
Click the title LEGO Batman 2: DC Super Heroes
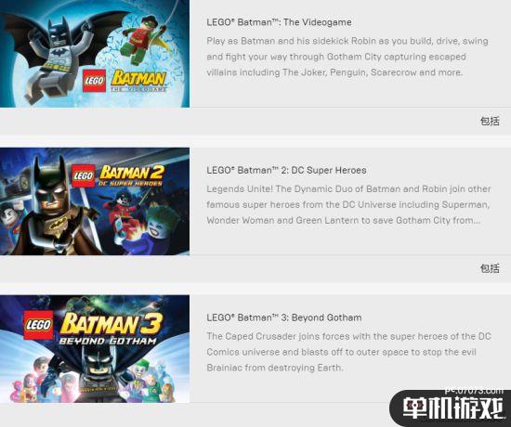click(x=286, y=170)
